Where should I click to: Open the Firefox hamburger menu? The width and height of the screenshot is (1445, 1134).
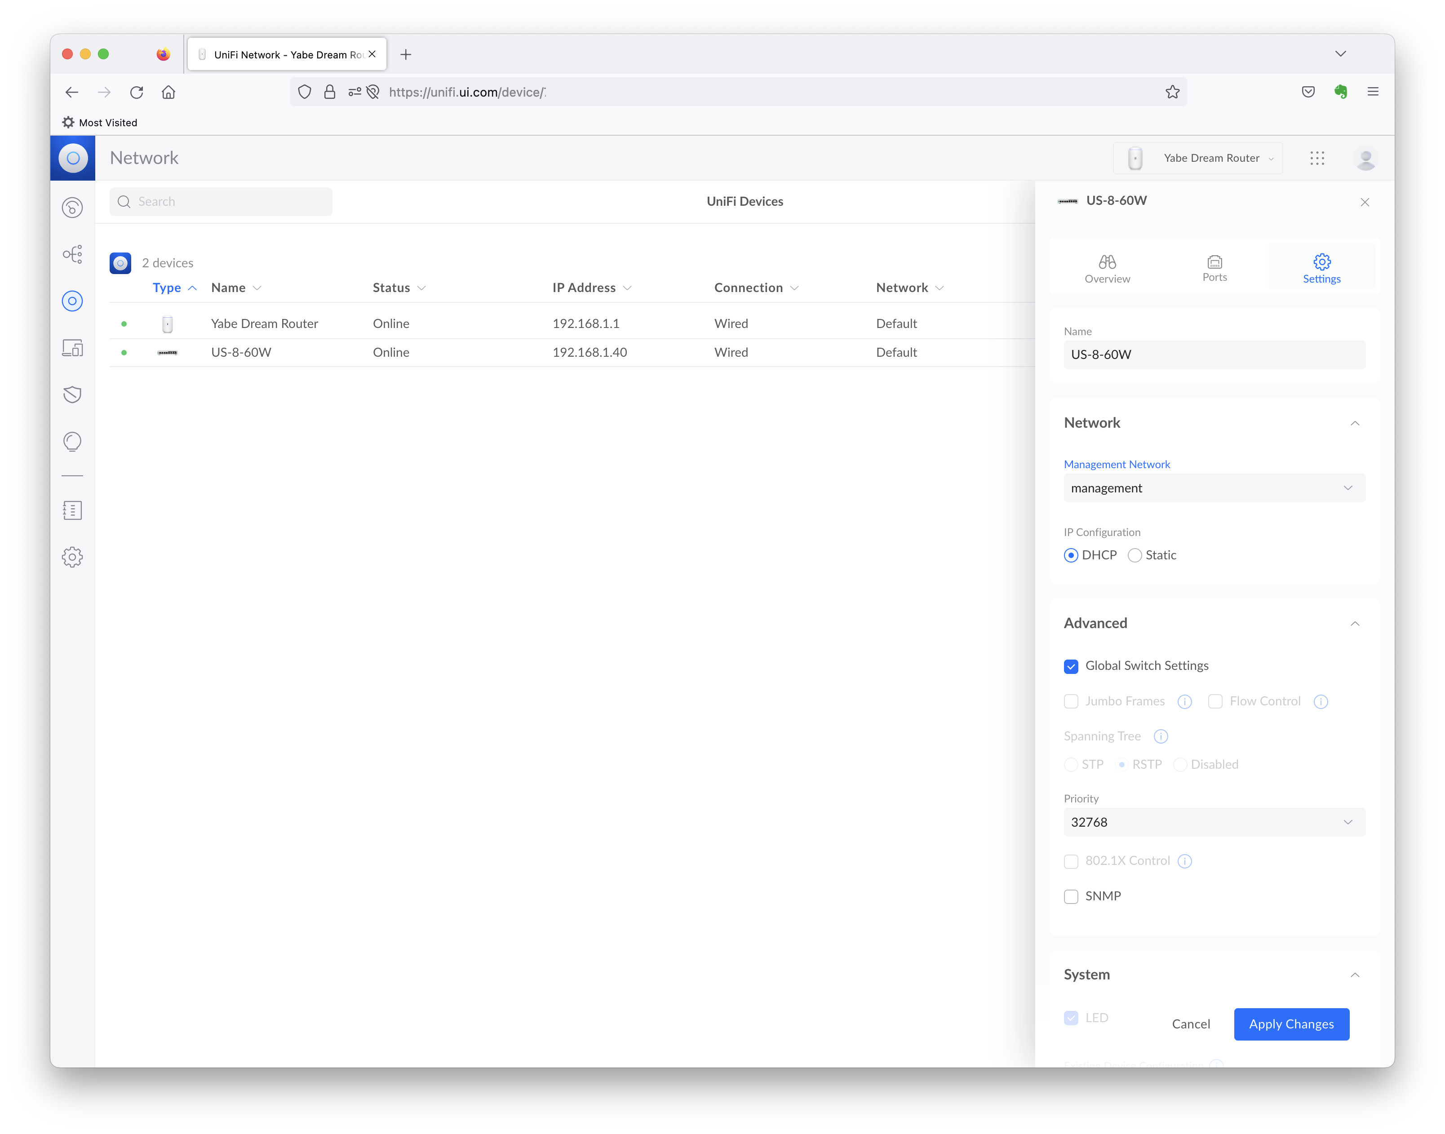(x=1373, y=92)
